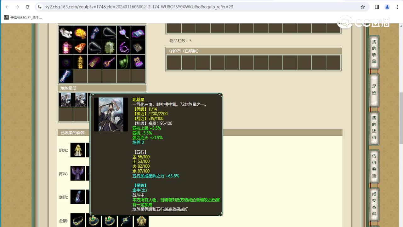403x227 pixels.
Task: Toggle the browser side panel
Action: click(377, 7)
